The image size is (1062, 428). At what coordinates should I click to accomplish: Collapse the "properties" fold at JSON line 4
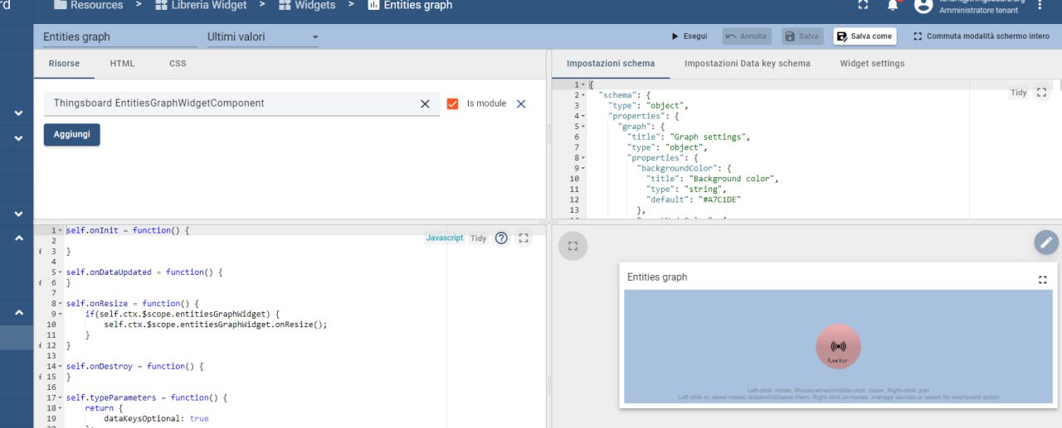(583, 116)
